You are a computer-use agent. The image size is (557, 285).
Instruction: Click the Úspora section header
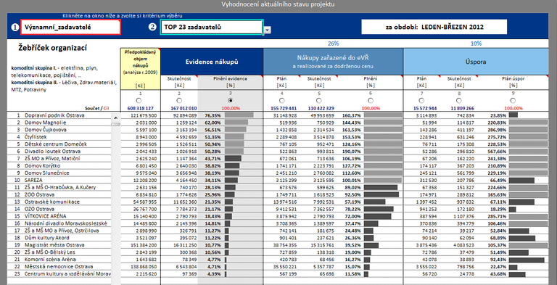click(476, 62)
